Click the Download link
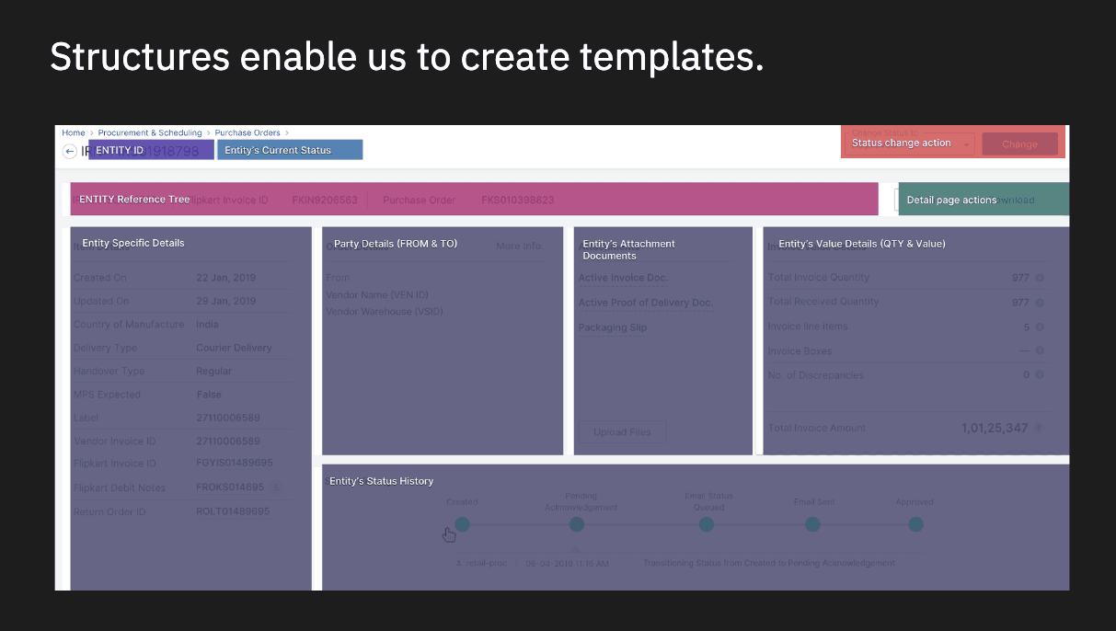The width and height of the screenshot is (1116, 631). pyautogui.click(x=1012, y=200)
